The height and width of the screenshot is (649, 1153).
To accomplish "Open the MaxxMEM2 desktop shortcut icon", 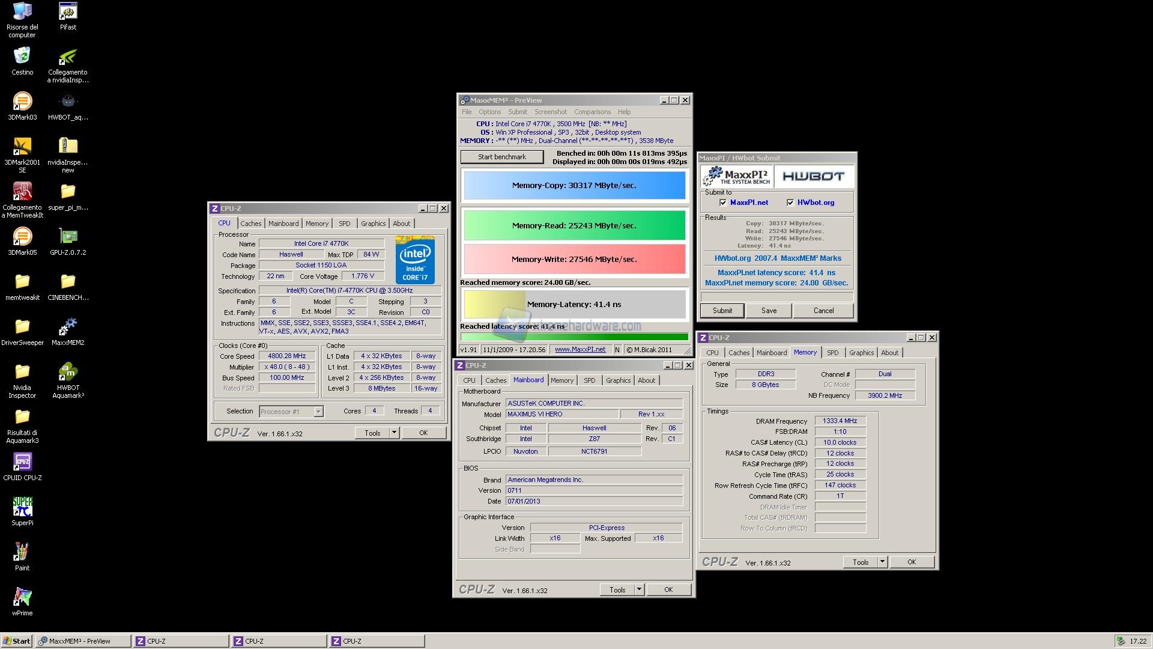I will point(68,328).
